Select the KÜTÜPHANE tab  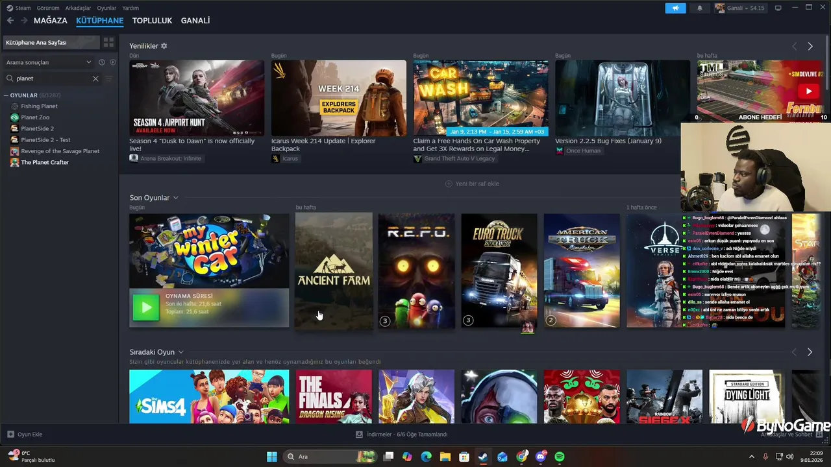(100, 21)
